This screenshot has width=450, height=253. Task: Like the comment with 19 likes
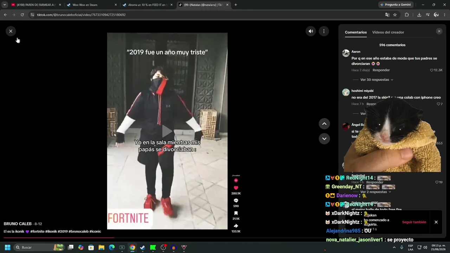[437, 182]
